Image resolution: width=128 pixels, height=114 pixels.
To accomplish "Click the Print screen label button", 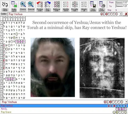I will click(x=102, y=10).
